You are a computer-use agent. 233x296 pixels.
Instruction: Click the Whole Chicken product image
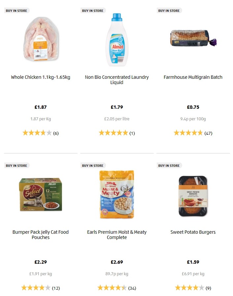(41, 40)
